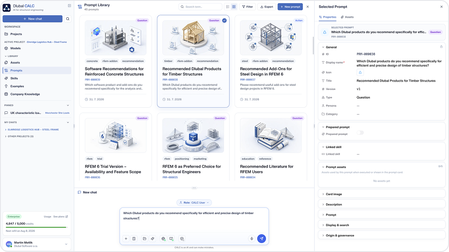Click the plus attach icon in chat toolbar
Viewport: 449px width, 252px height.
[x=126, y=238]
